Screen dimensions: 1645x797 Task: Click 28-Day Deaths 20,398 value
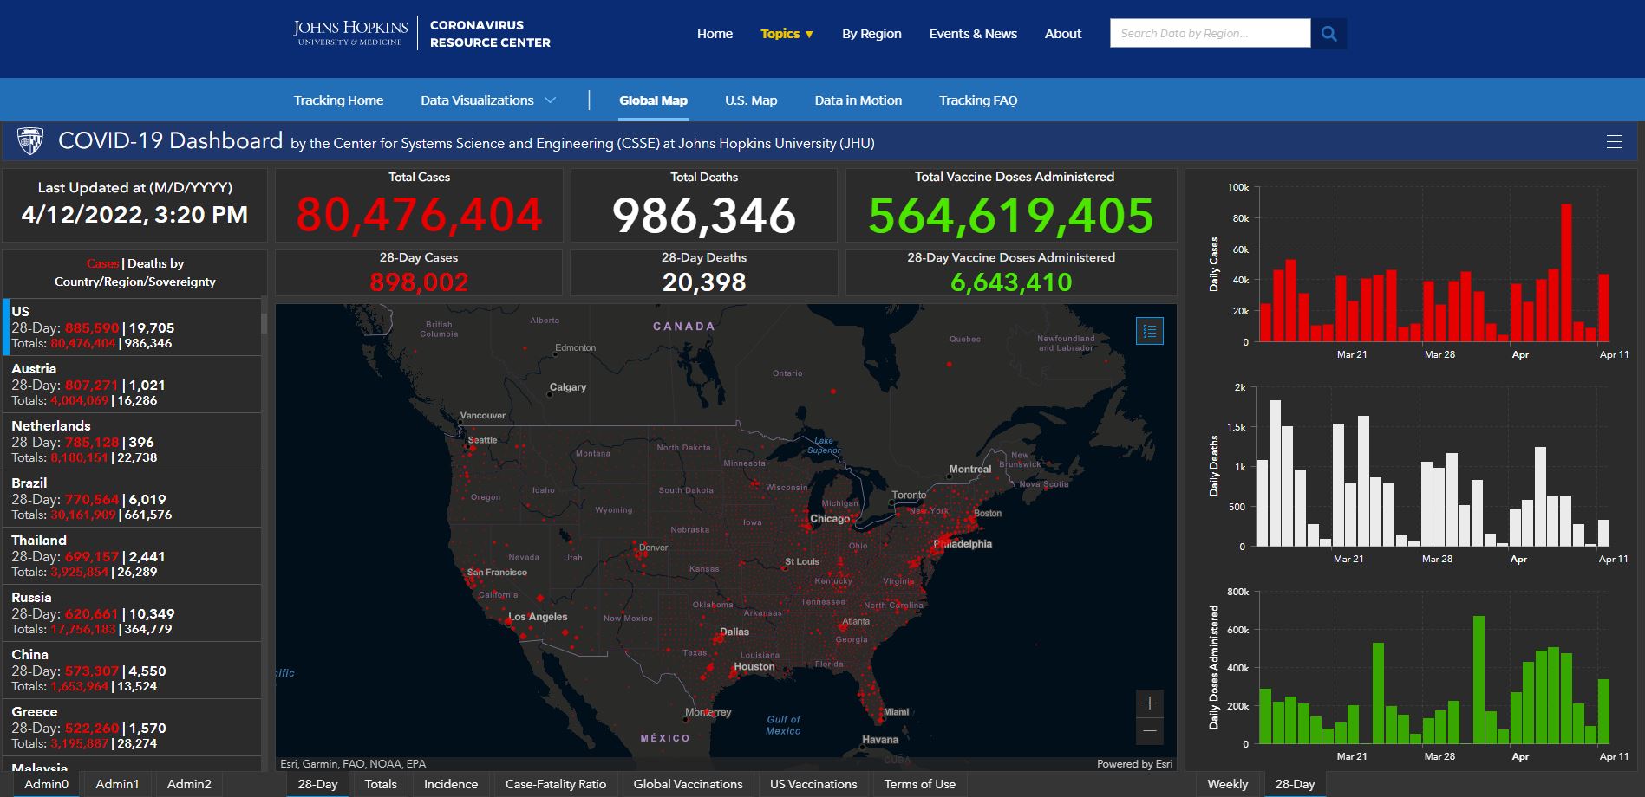[704, 282]
